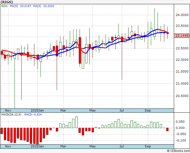Click the 22.0000 price axis label
This screenshot has width=190, height=153.
pyautogui.click(x=182, y=60)
